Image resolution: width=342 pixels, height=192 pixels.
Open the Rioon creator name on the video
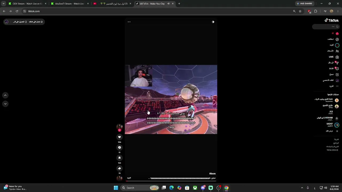click(212, 174)
